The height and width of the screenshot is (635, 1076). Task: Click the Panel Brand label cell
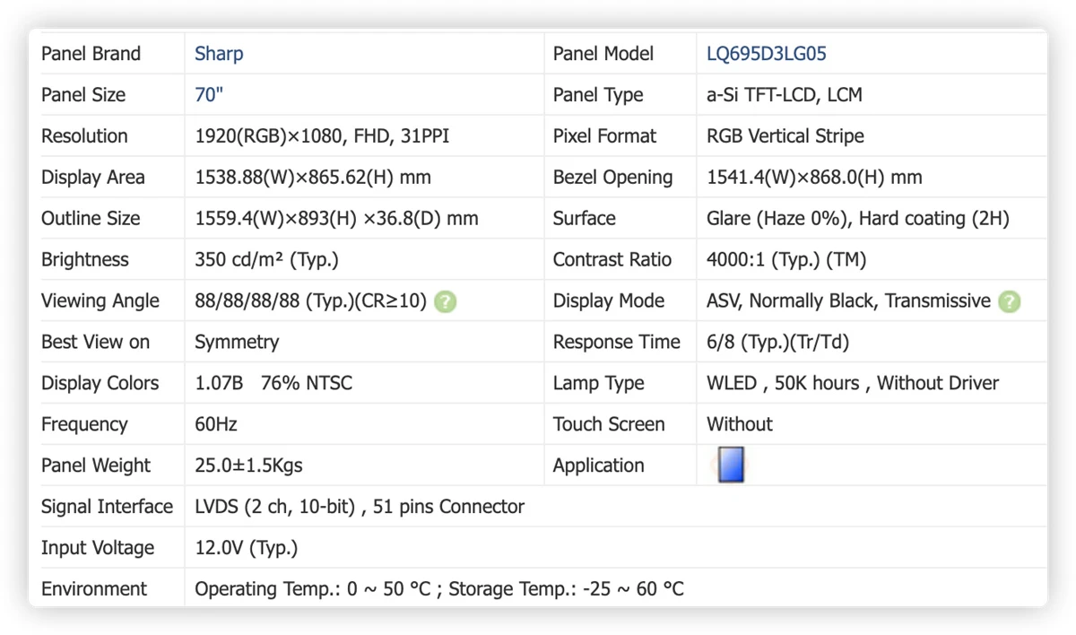point(106,54)
